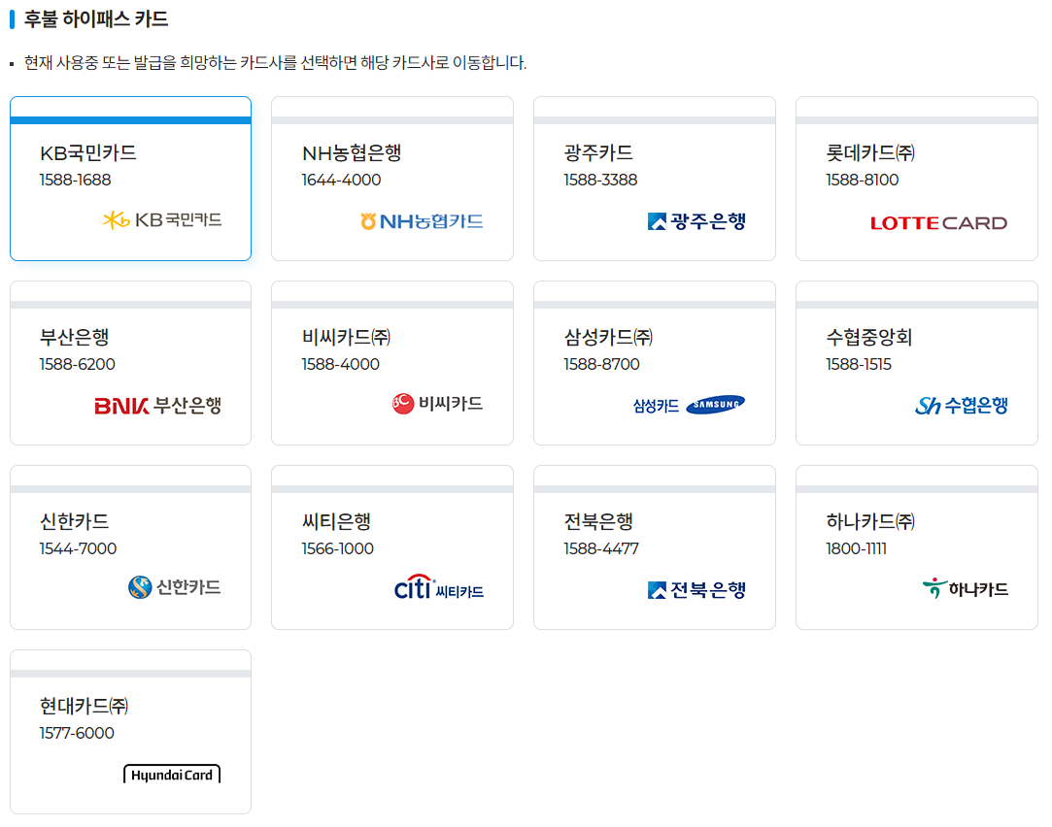1052x827 pixels.
Task: Click phone number 1577-6000
Action: tap(77, 733)
